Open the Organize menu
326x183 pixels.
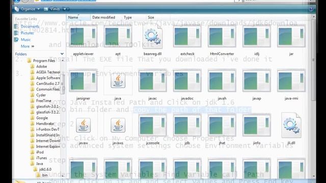tap(27, 9)
